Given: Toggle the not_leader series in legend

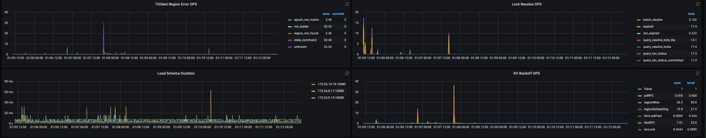Looking at the screenshot, I should [301, 27].
